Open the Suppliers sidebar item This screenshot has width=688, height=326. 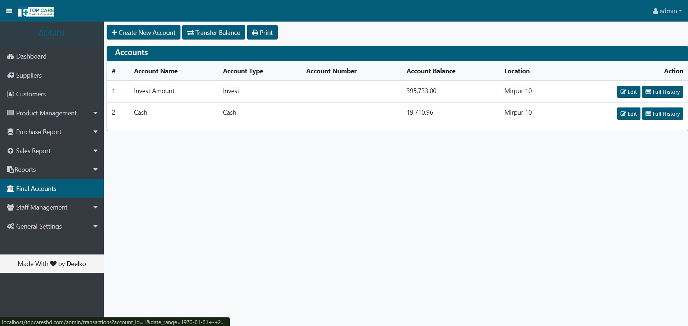tap(29, 75)
